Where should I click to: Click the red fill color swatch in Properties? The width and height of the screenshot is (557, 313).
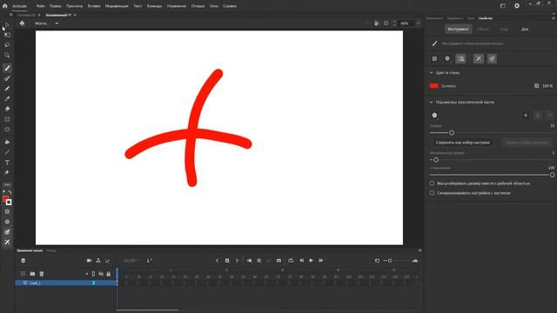[x=433, y=86]
